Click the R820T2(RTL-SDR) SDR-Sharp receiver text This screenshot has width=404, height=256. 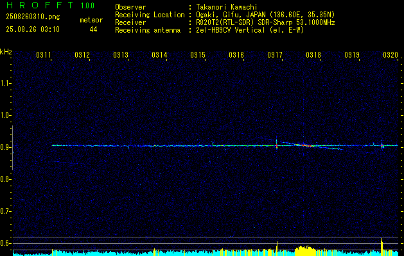(x=265, y=22)
